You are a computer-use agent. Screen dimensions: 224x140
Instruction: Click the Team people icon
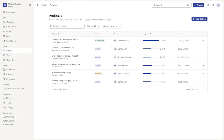coord(4,103)
